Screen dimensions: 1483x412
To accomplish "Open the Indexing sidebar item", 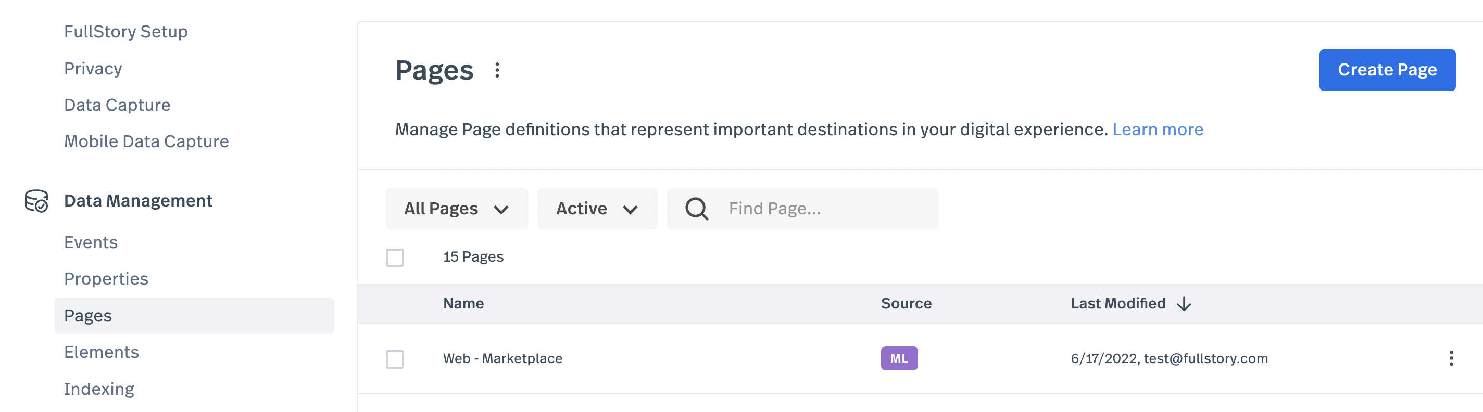I will tap(99, 389).
